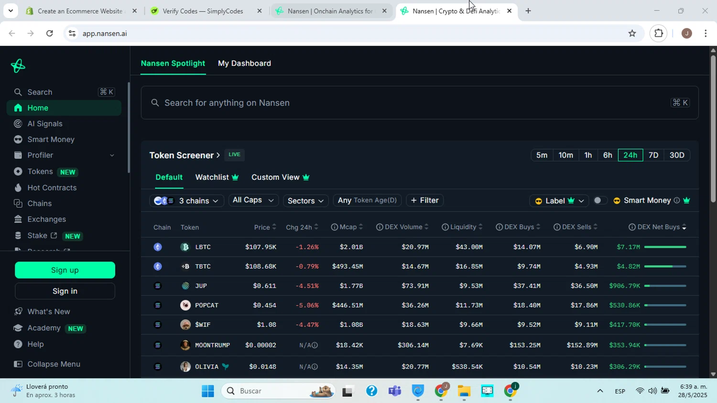
Task: Sort by DEX Sells column
Action: [x=576, y=227]
